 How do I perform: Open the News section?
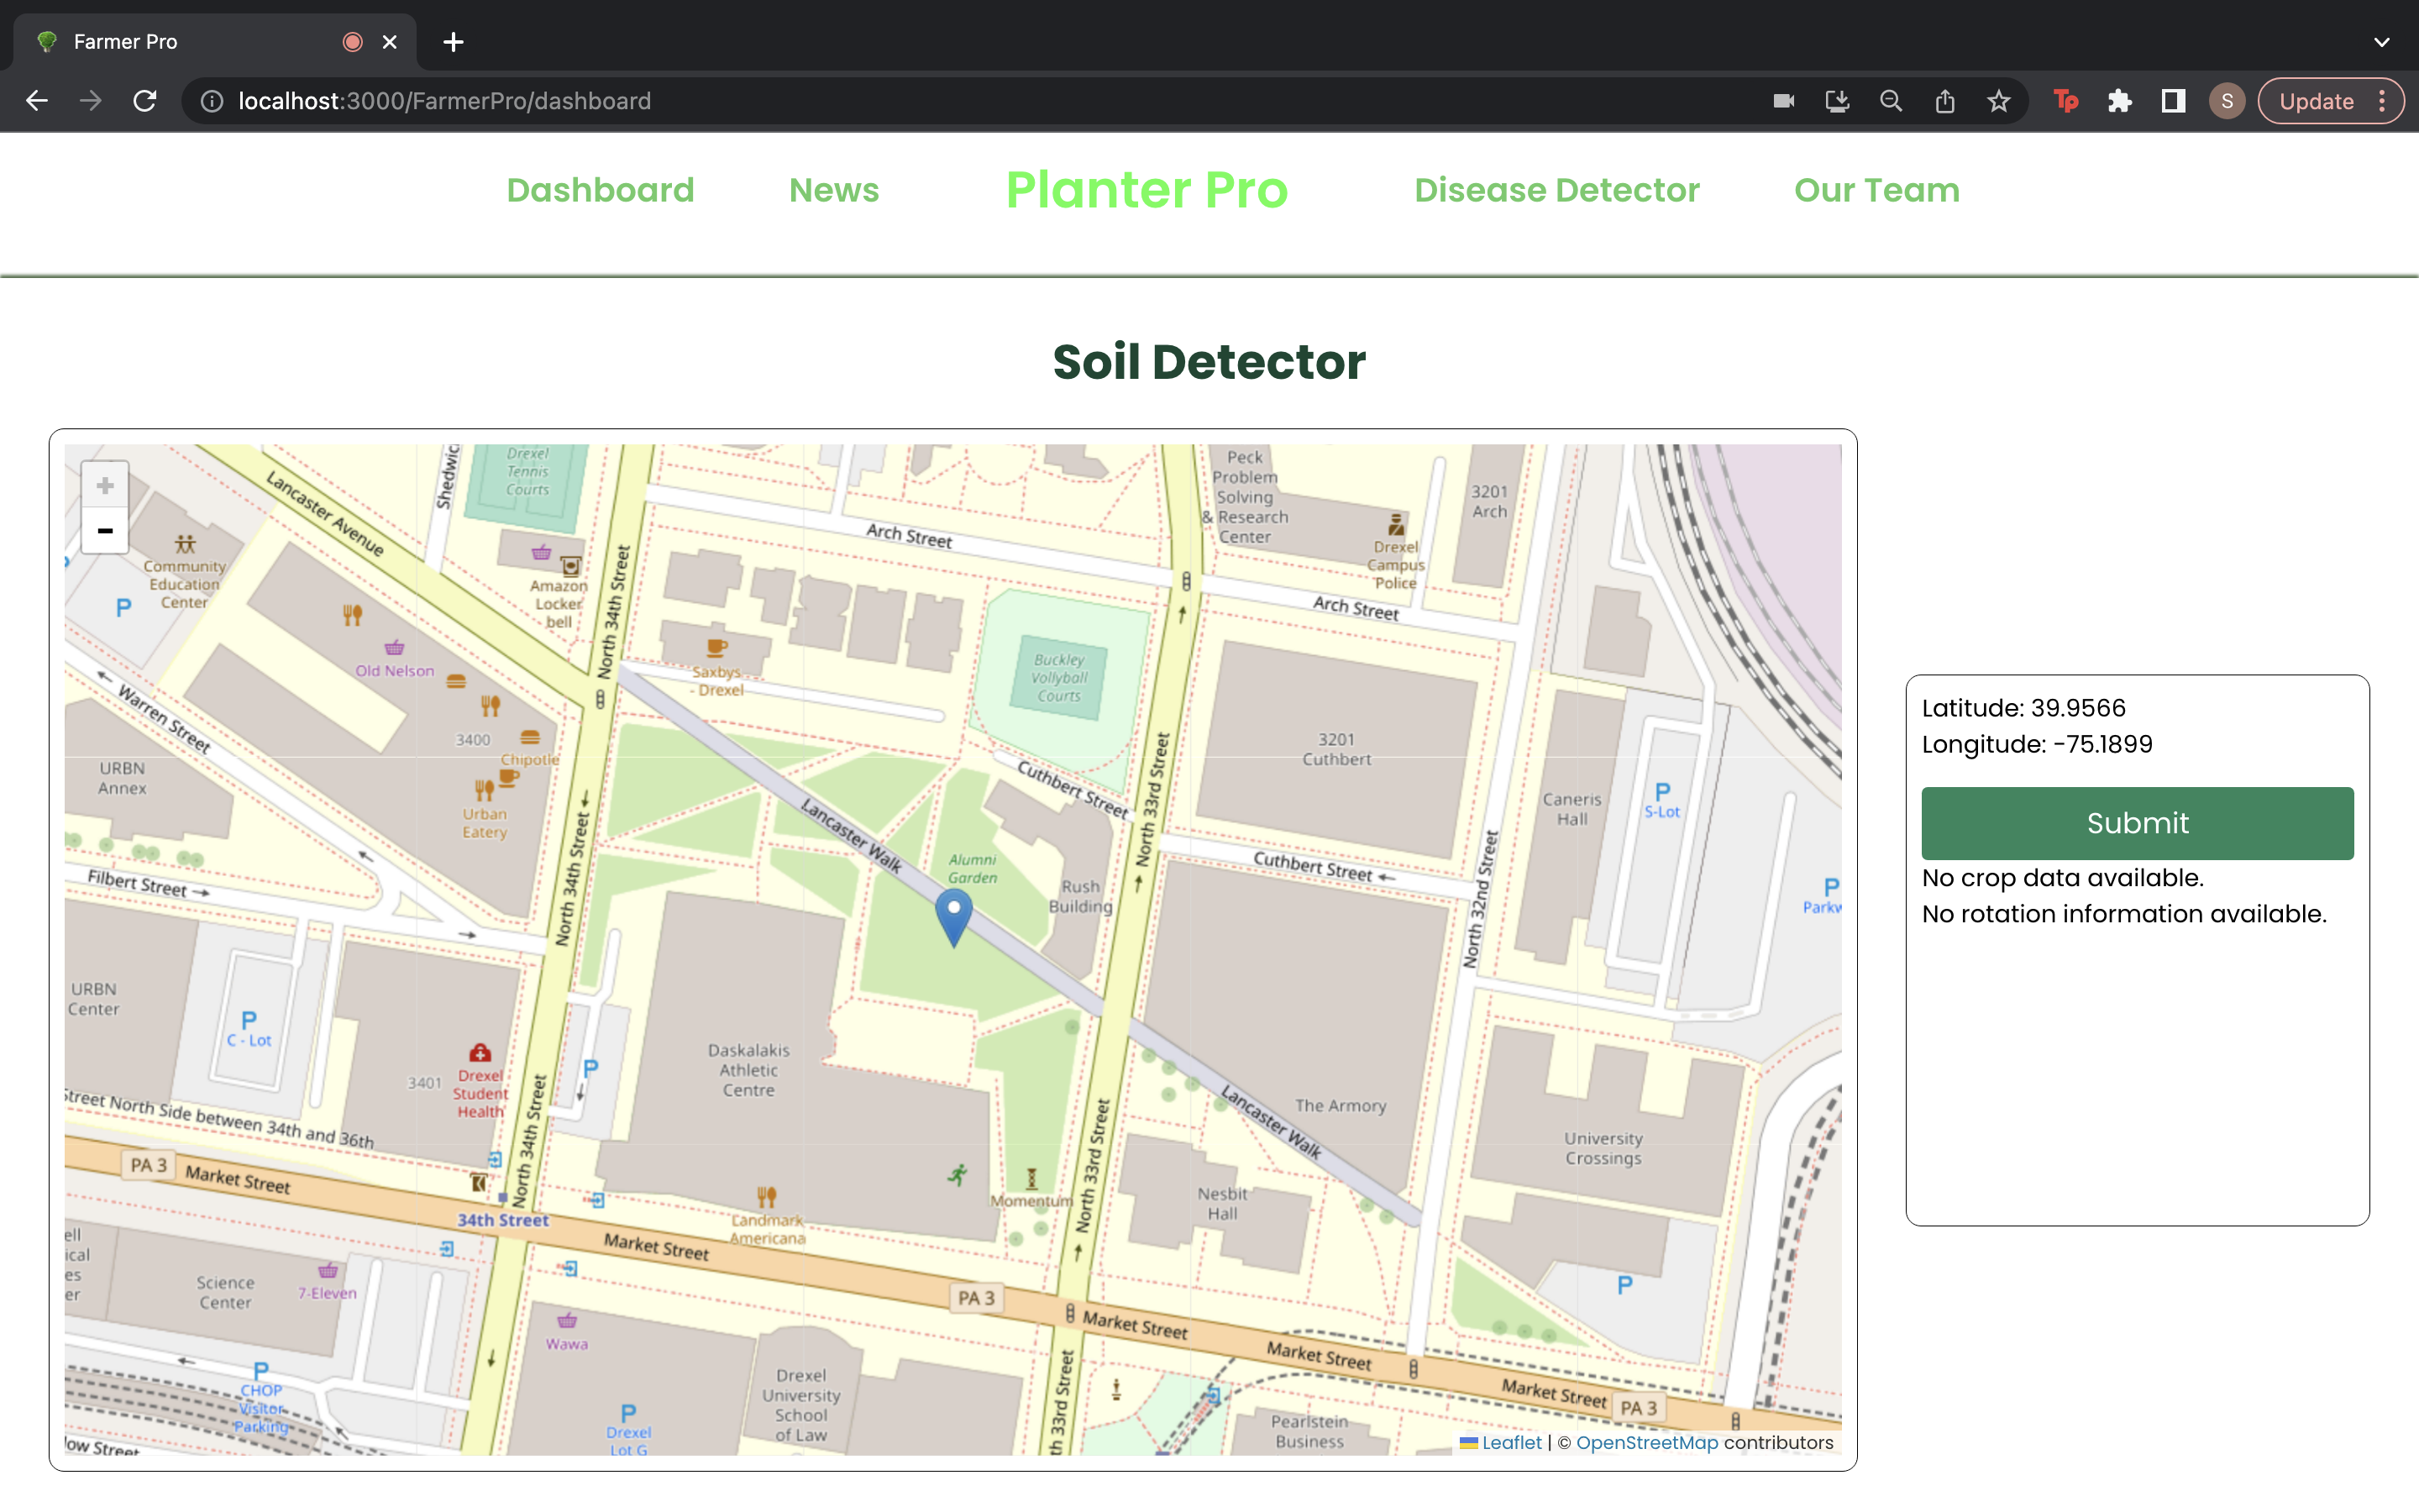(834, 190)
